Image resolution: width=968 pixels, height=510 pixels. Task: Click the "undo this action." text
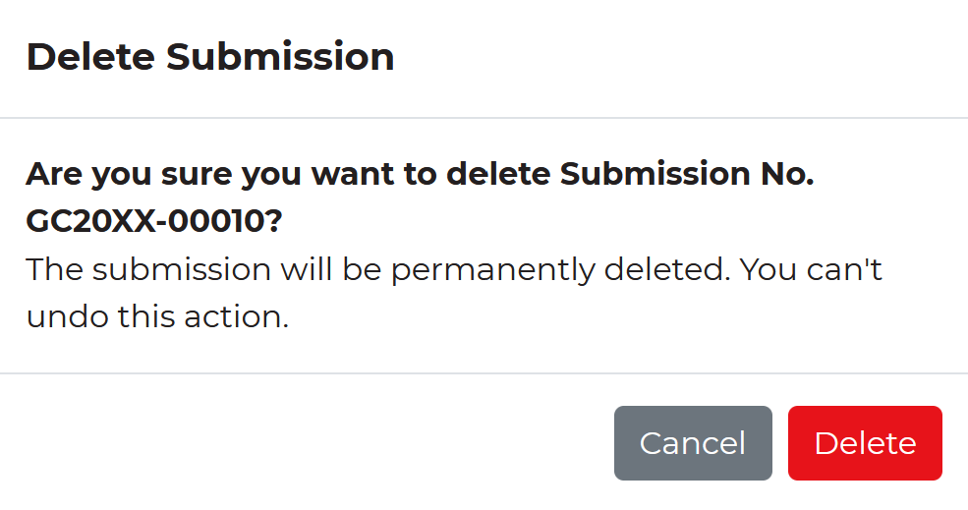point(157,317)
